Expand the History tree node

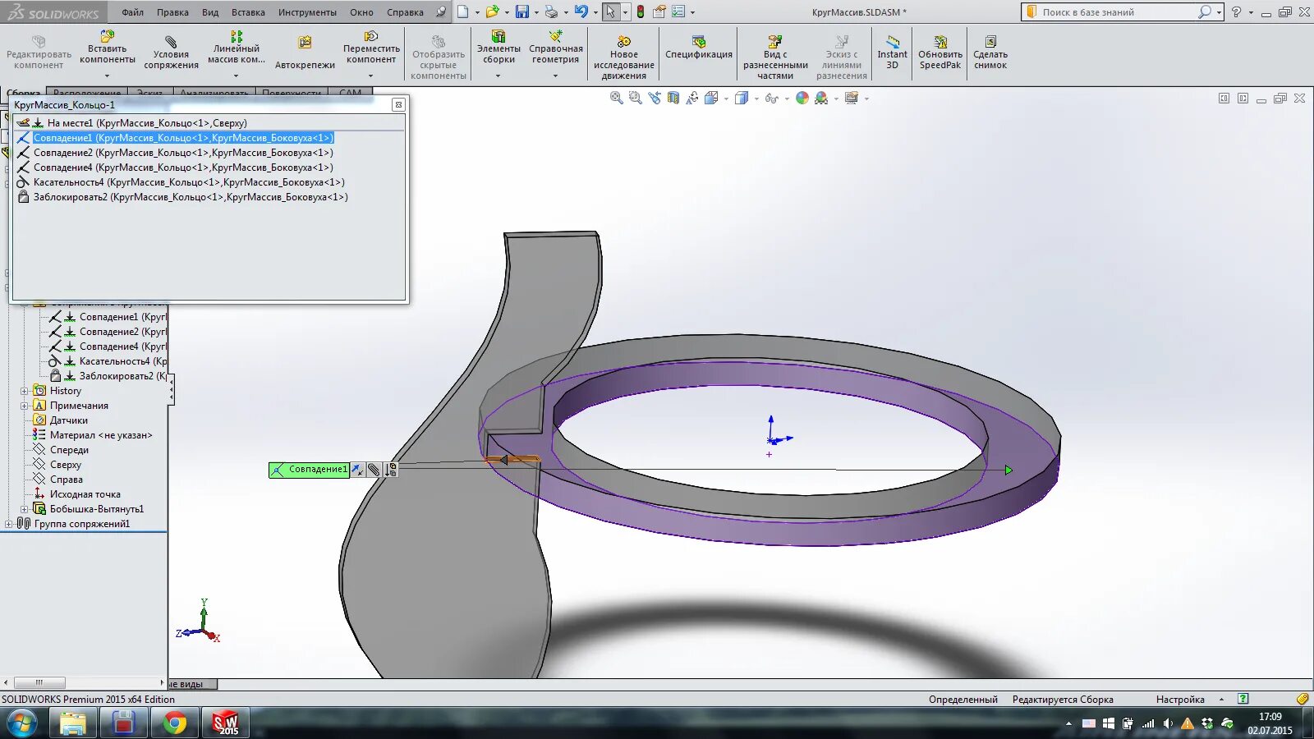click(25, 391)
